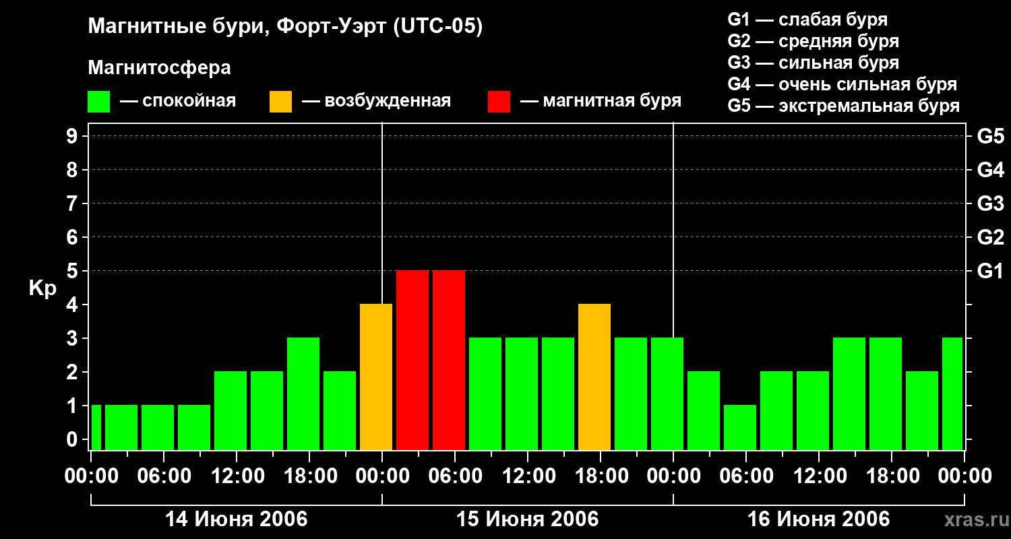Screen dimensions: 1011x539
Task: Click the line 'G3 — сильная буря'
Action: 813,63
